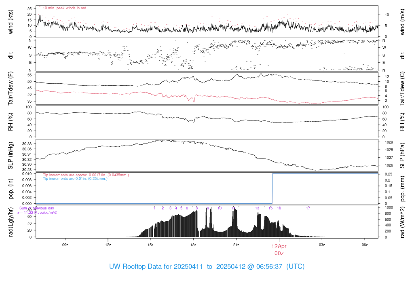The width and height of the screenshot is (414, 283).
Task: Select the 'SLP (hPa)' axis label
Action: 402,156
